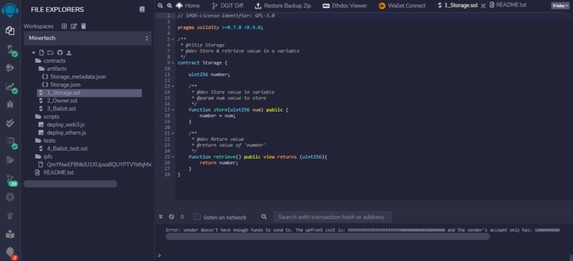573x261 pixels.
Task: Create a new workspace with plus icon
Action: pos(64,26)
